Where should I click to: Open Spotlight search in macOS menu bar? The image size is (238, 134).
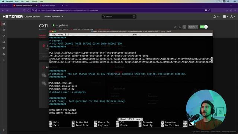coord(220,1)
